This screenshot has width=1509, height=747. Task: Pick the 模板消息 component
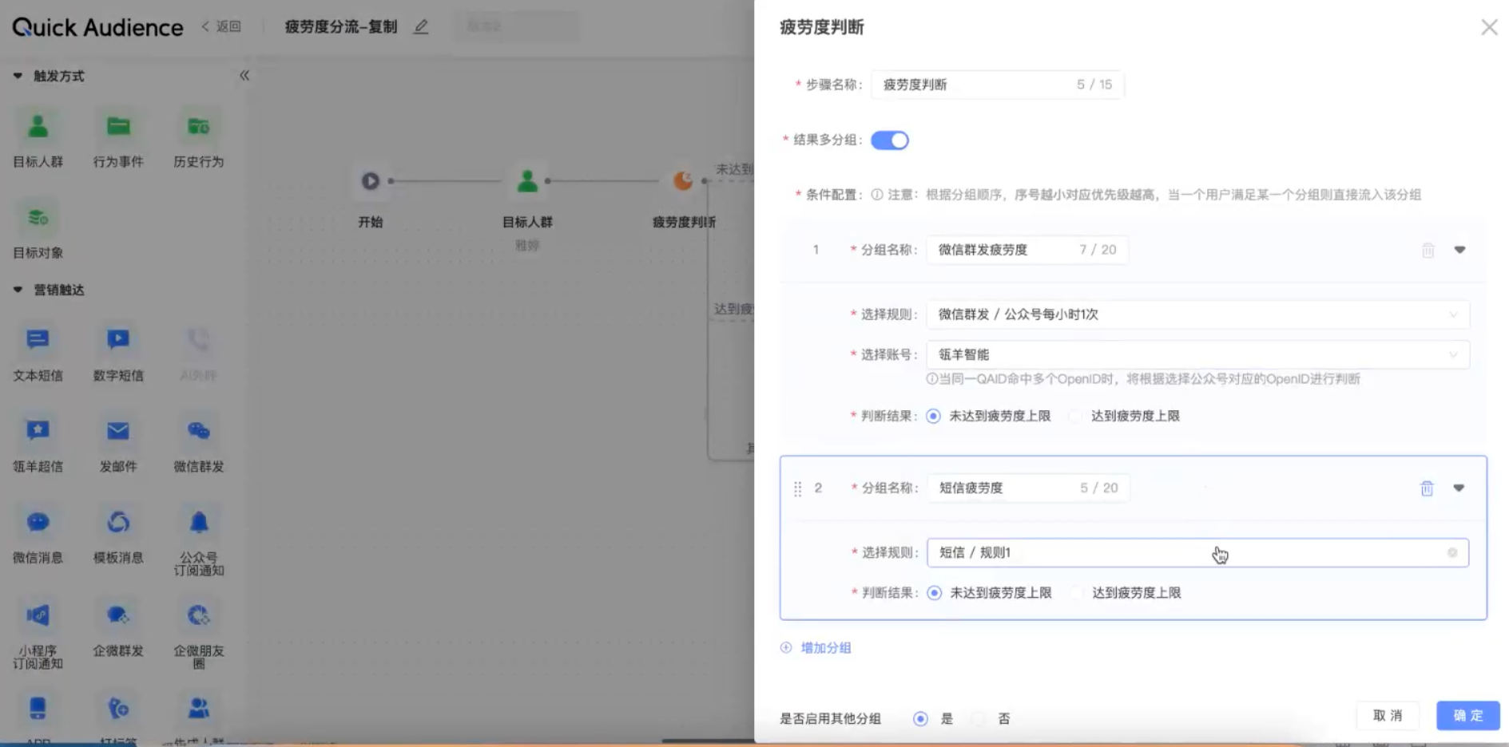118,522
